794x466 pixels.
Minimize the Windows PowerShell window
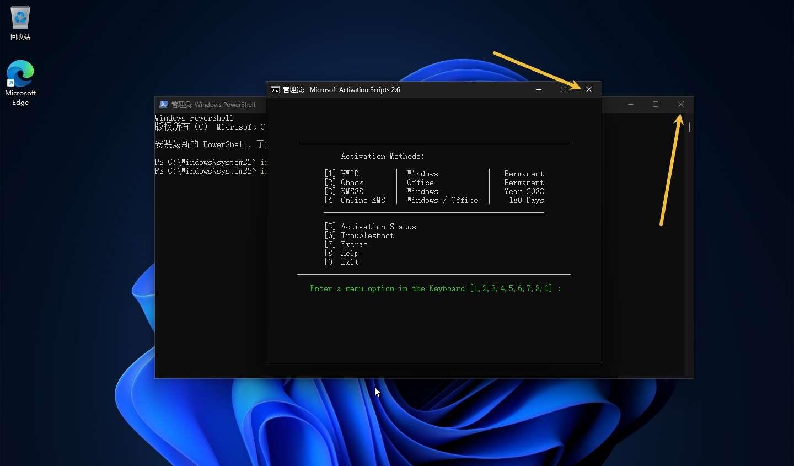[x=631, y=104]
